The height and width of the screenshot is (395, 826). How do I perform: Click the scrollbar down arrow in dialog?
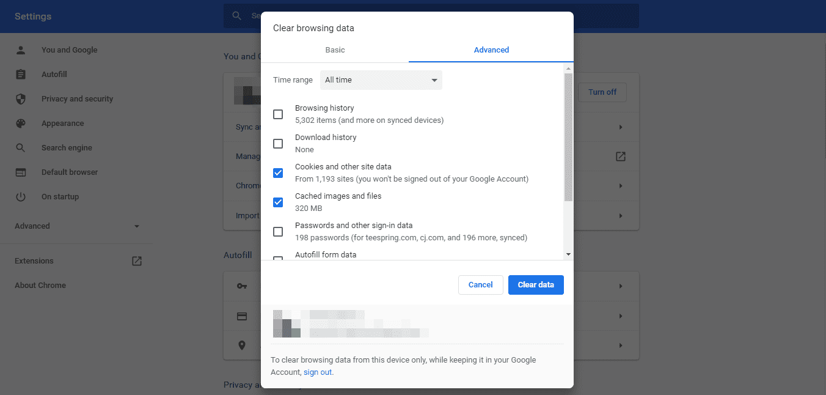point(568,254)
